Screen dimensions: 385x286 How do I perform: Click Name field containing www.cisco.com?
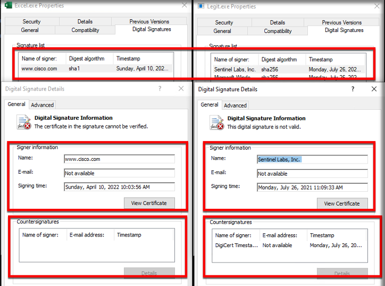click(119, 159)
